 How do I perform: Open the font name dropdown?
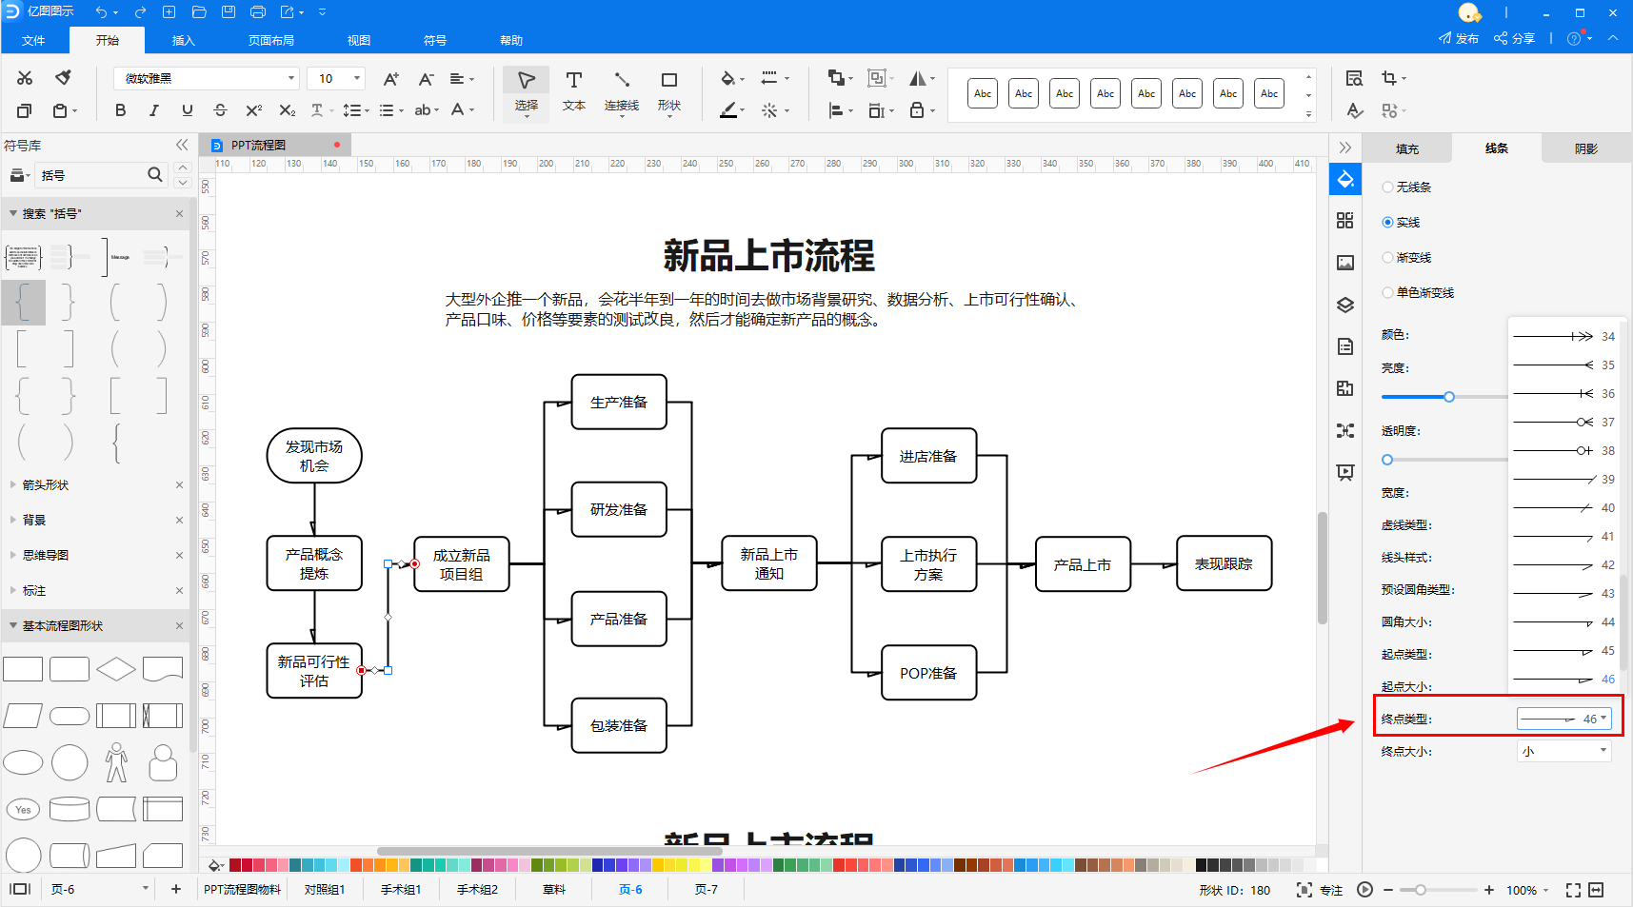[207, 78]
